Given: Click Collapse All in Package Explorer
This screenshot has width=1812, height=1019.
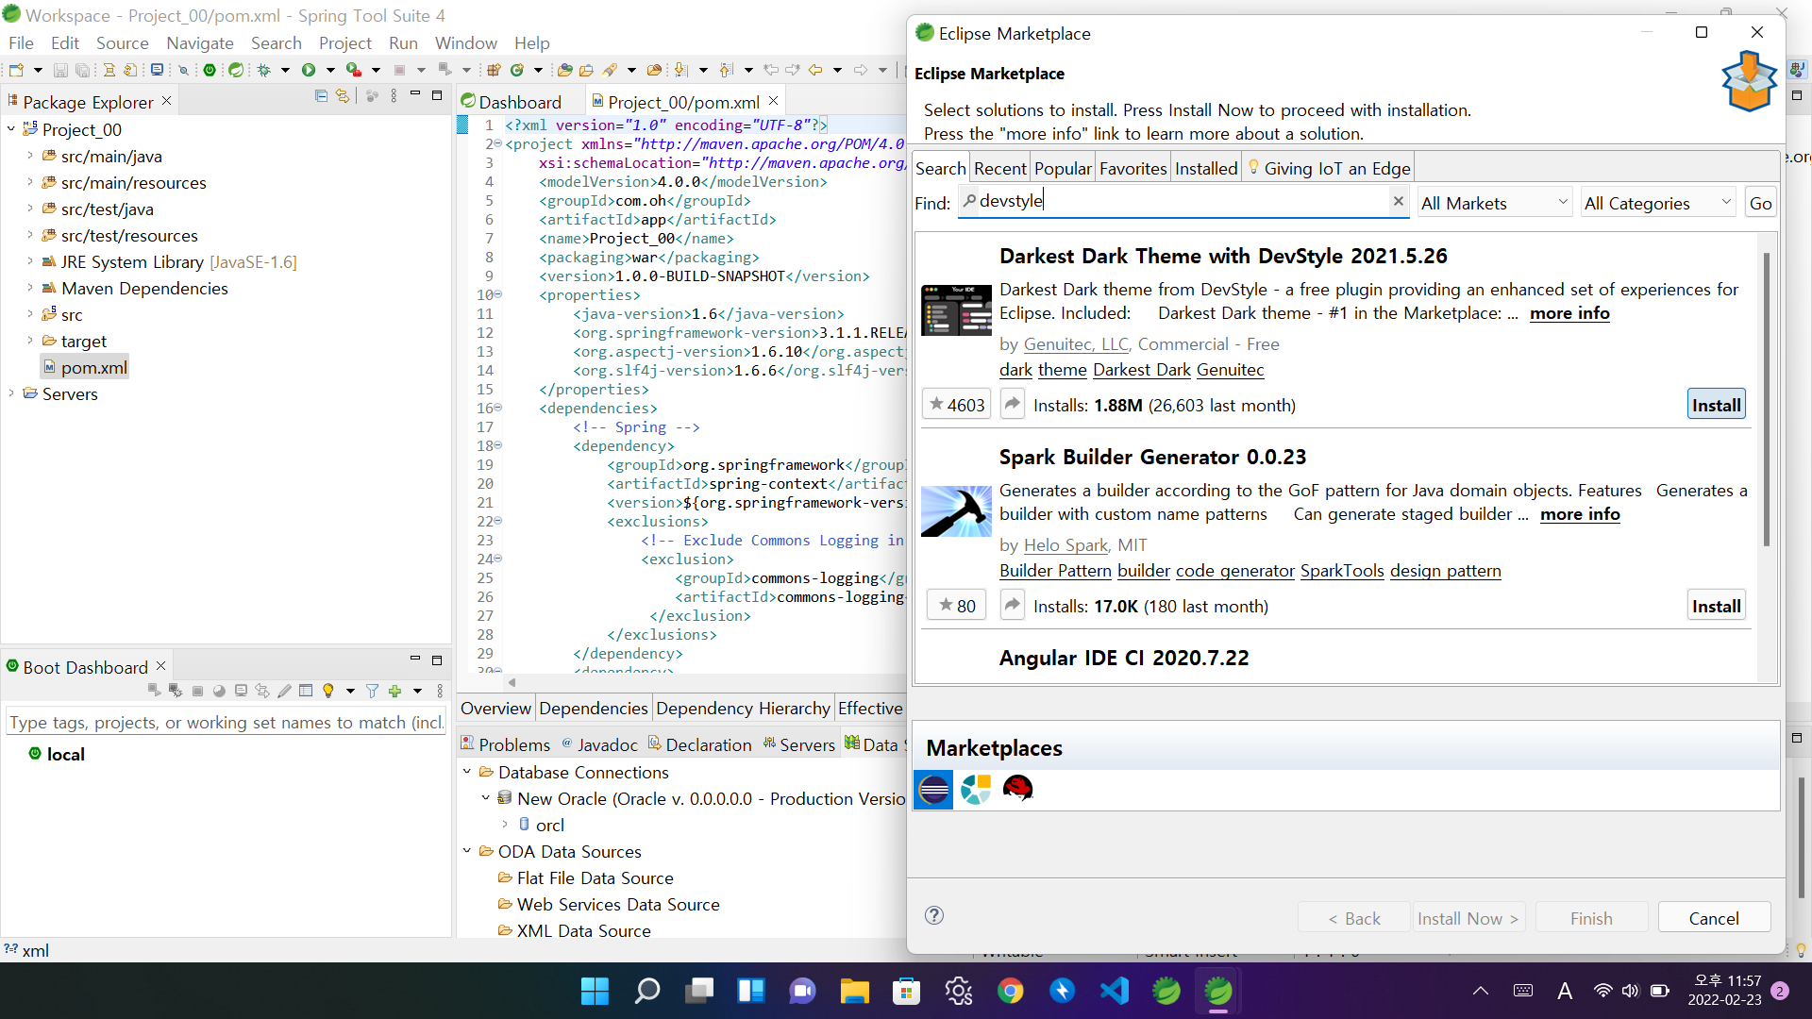Looking at the screenshot, I should [x=321, y=96].
